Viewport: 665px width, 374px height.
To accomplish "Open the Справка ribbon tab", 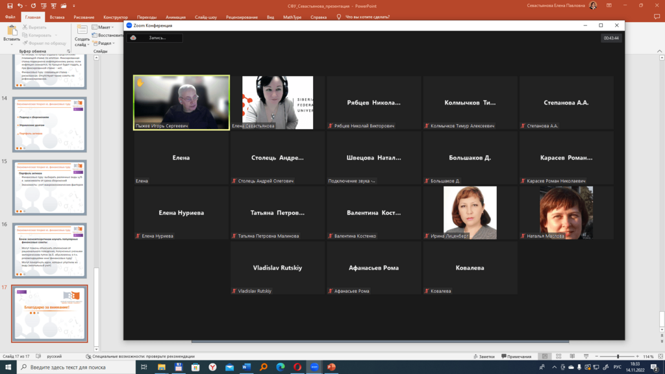I will 318,18.
